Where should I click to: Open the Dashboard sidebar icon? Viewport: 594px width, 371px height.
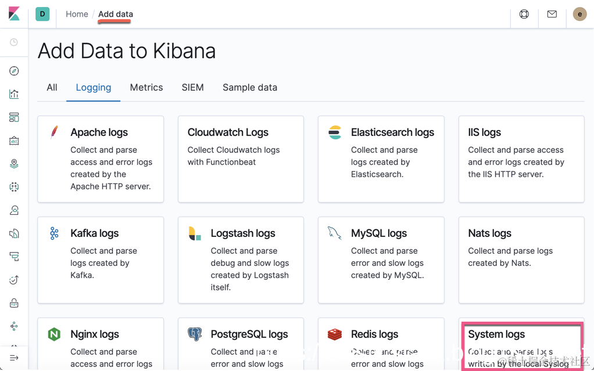tap(14, 117)
